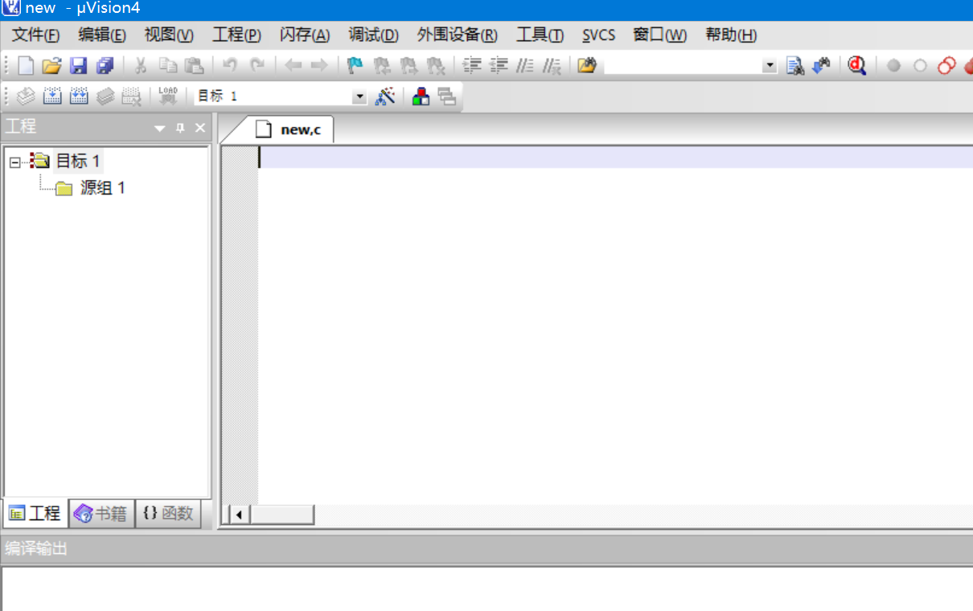Image resolution: width=973 pixels, height=611 pixels.
Task: Uncomment the selected lines
Action: (552, 66)
